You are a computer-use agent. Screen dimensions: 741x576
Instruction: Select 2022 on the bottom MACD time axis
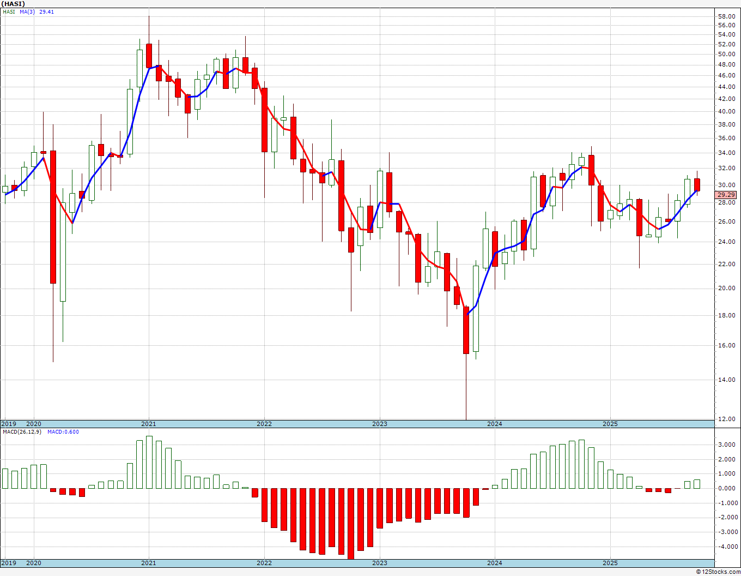264,563
